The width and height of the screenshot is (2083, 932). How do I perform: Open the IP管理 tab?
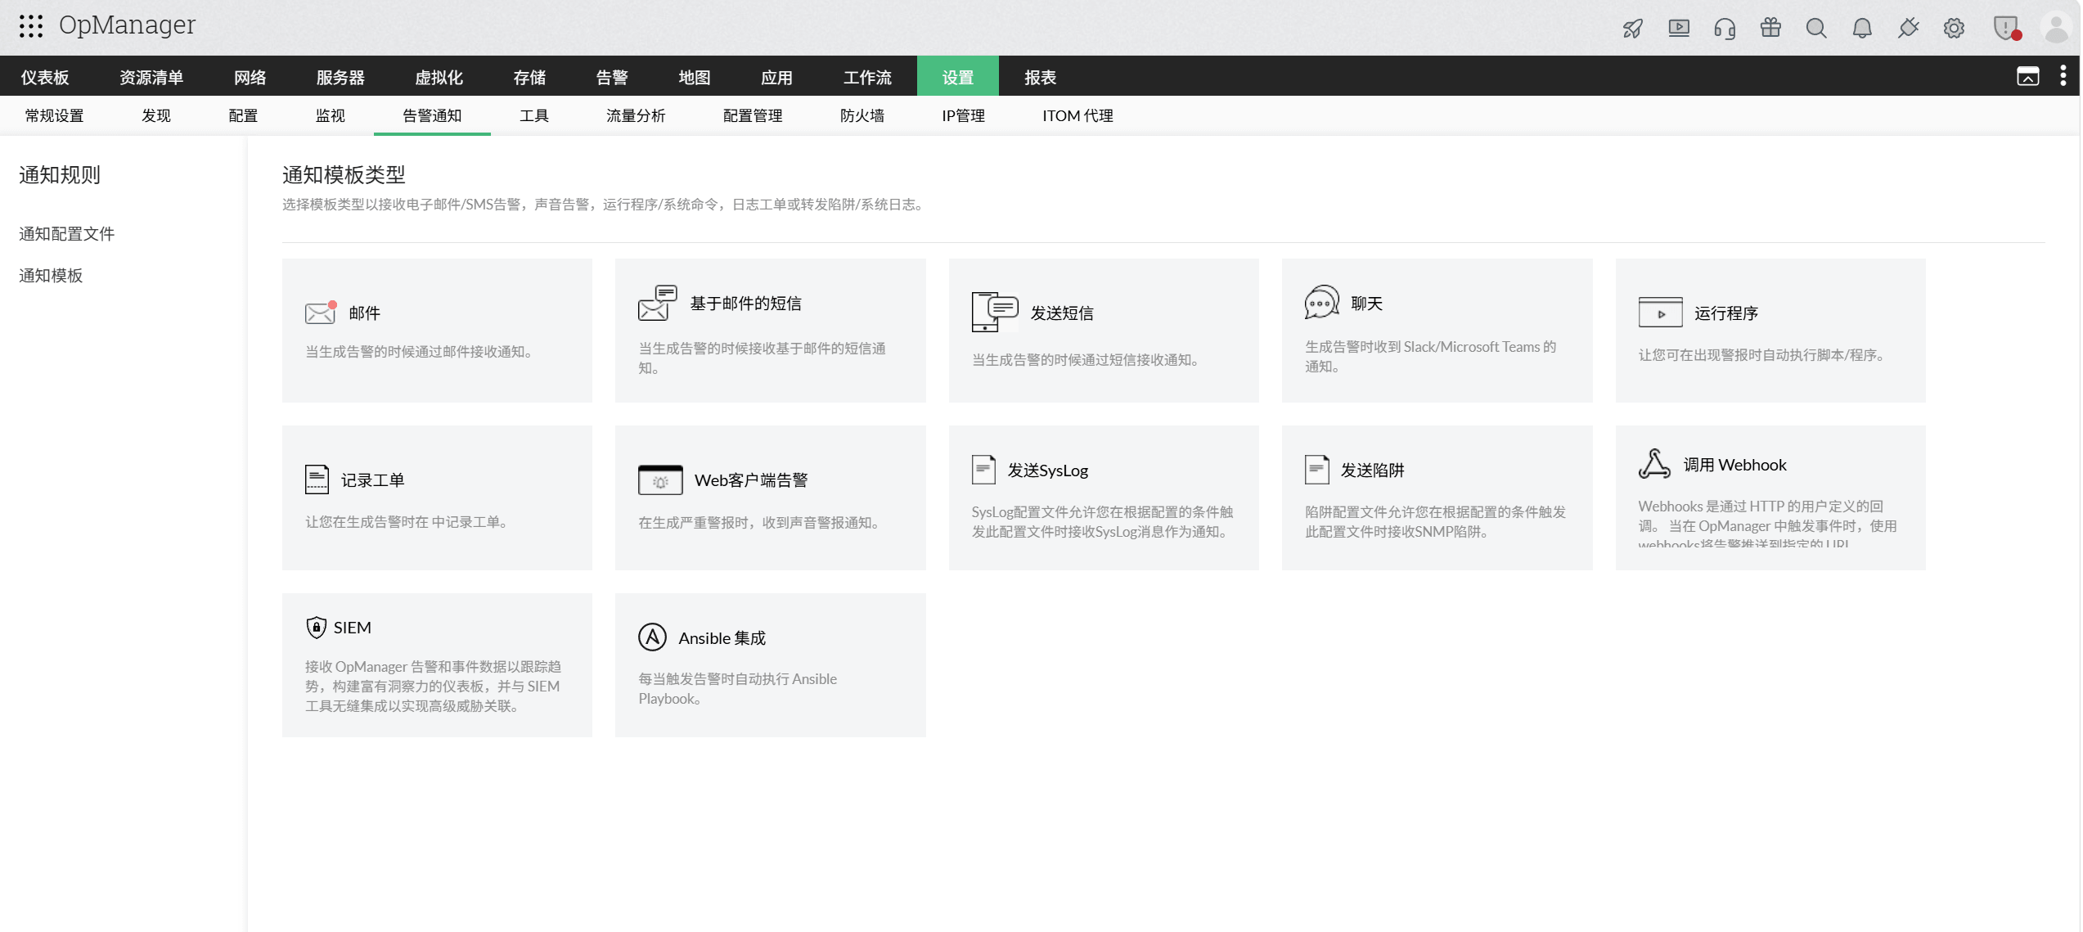coord(963,115)
